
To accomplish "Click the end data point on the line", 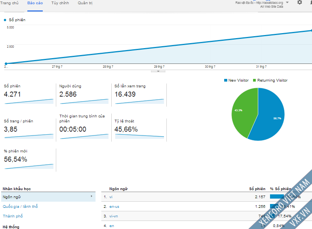I will (x=311, y=30).
